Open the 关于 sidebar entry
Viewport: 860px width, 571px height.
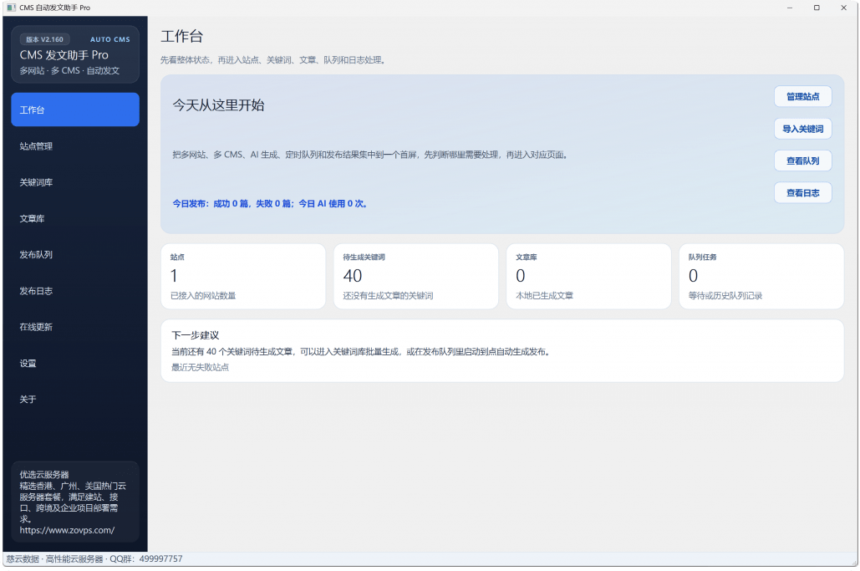tap(75, 400)
